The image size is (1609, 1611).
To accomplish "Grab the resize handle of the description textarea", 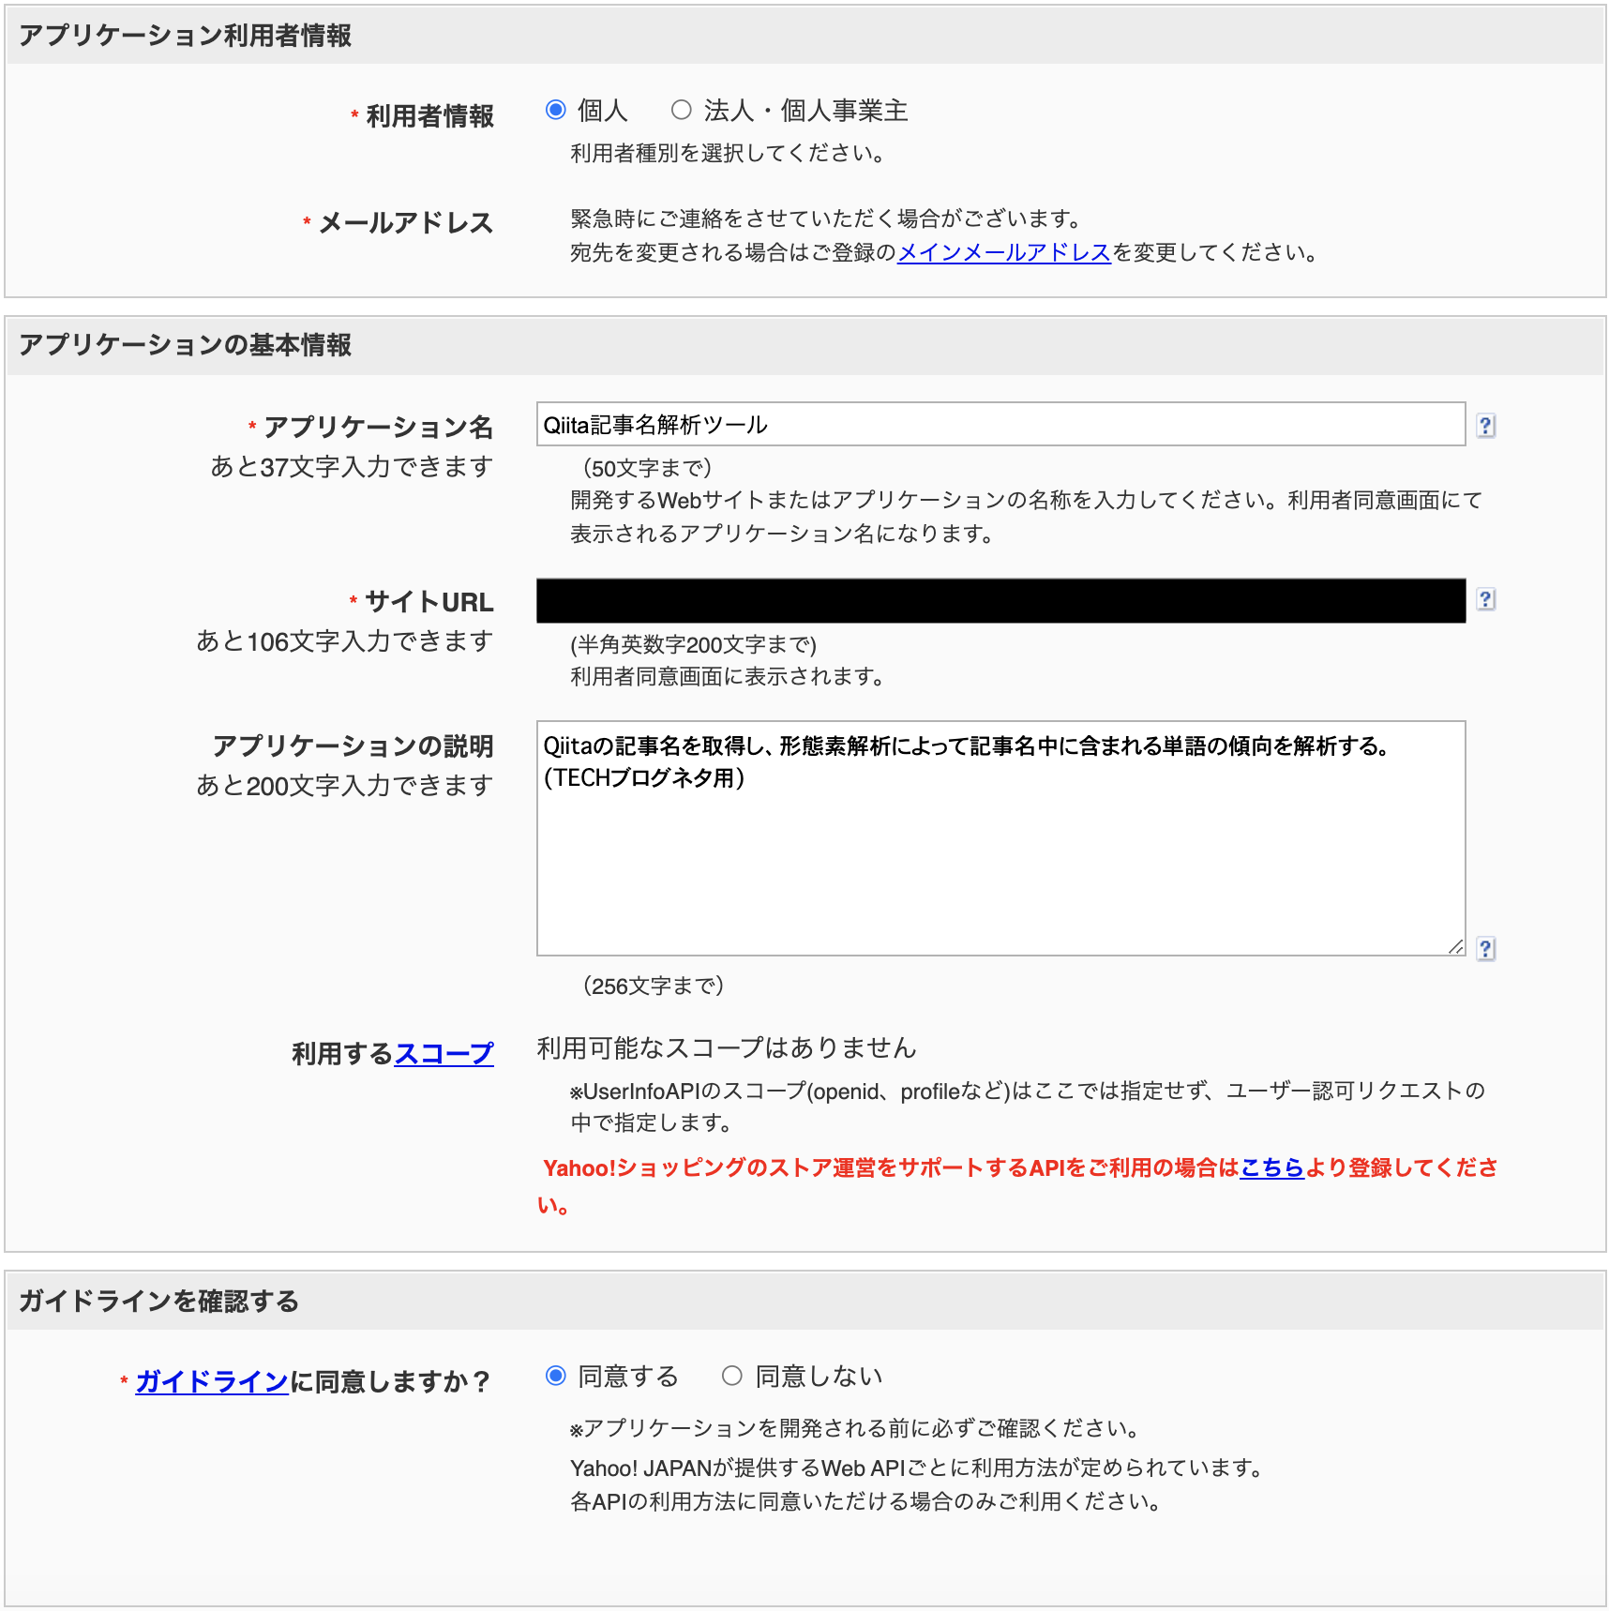I will point(1455,946).
